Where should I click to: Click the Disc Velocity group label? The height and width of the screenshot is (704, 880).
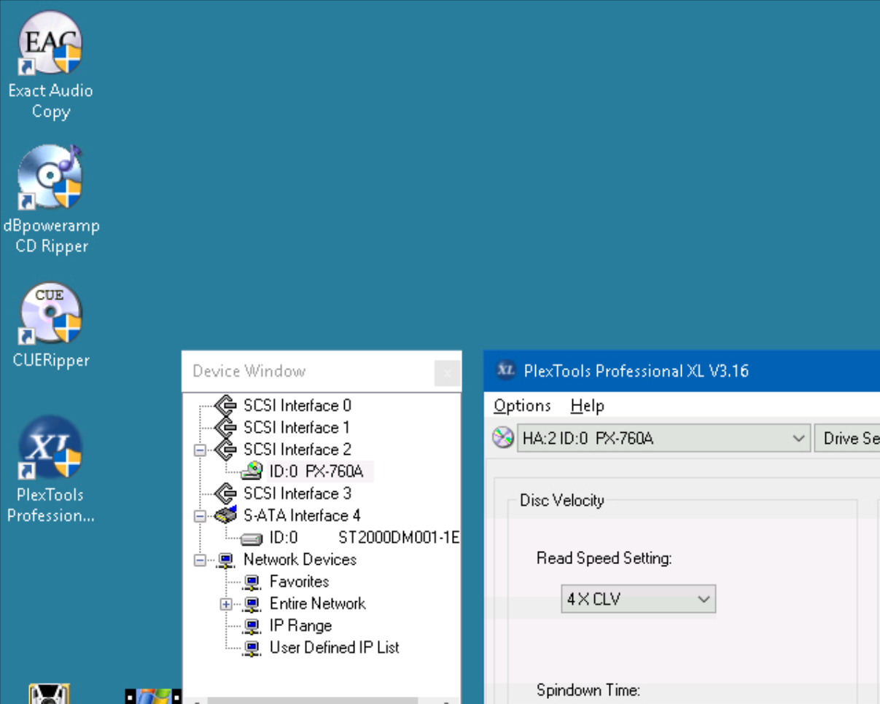pyautogui.click(x=562, y=500)
